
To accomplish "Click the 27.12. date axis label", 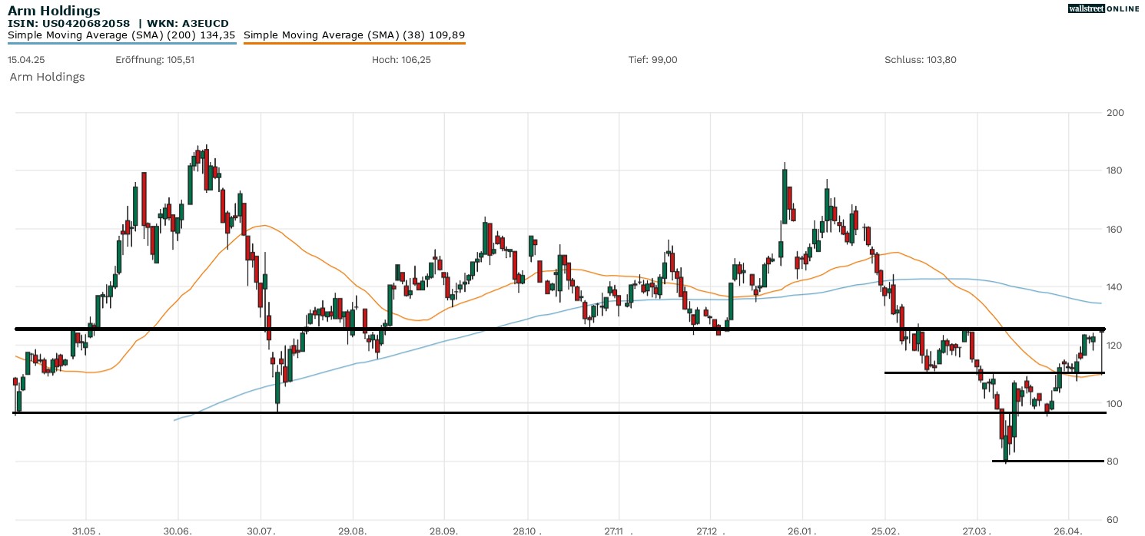I will (711, 531).
